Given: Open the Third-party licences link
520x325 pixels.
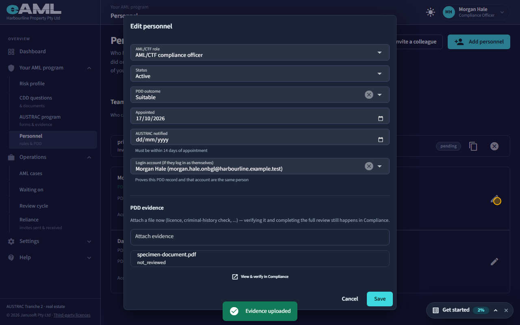Looking at the screenshot, I should coord(72,315).
